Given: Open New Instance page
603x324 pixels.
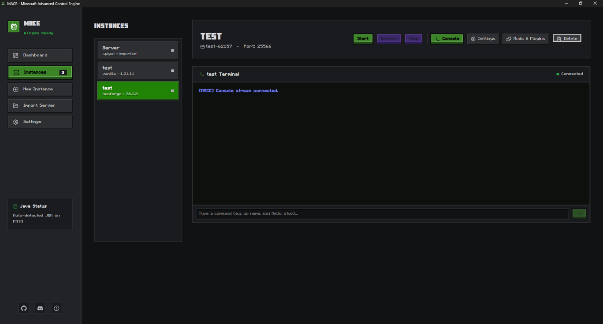Looking at the screenshot, I should click(40, 89).
